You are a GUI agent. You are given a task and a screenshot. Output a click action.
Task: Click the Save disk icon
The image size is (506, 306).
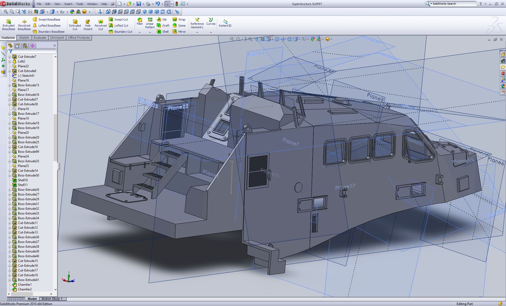[139, 4]
